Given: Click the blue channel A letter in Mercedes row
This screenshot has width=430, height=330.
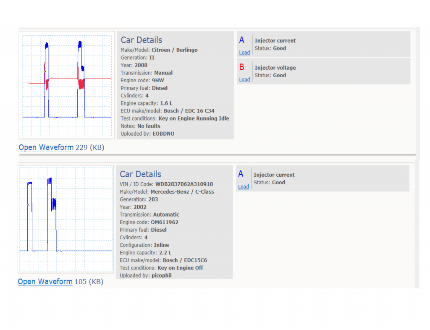Looking at the screenshot, I should click(x=241, y=174).
